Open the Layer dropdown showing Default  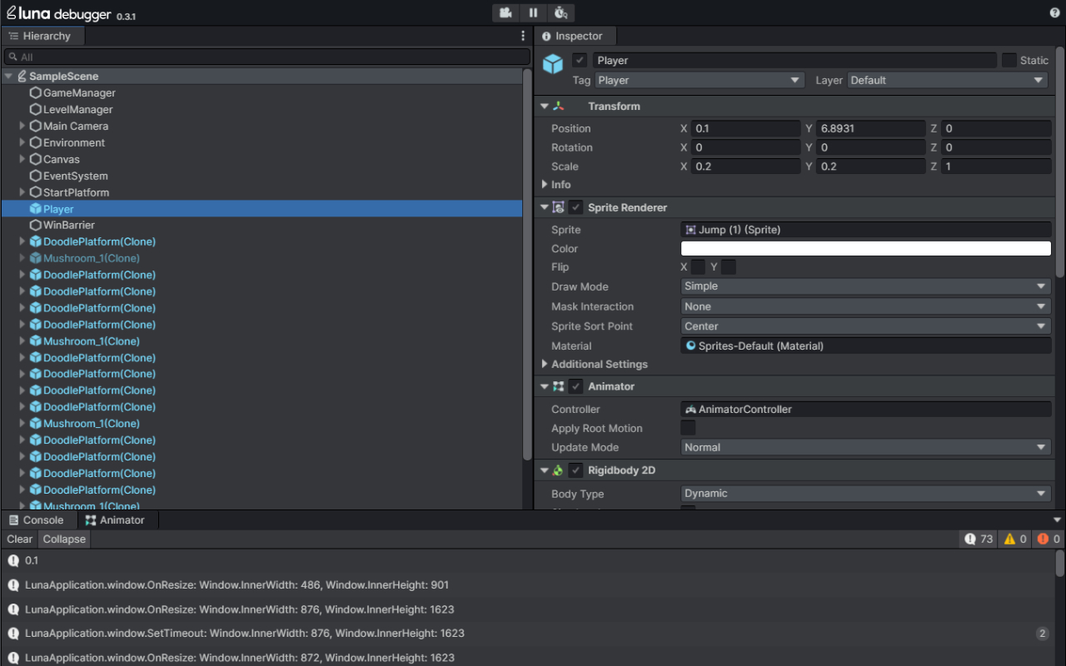947,80
